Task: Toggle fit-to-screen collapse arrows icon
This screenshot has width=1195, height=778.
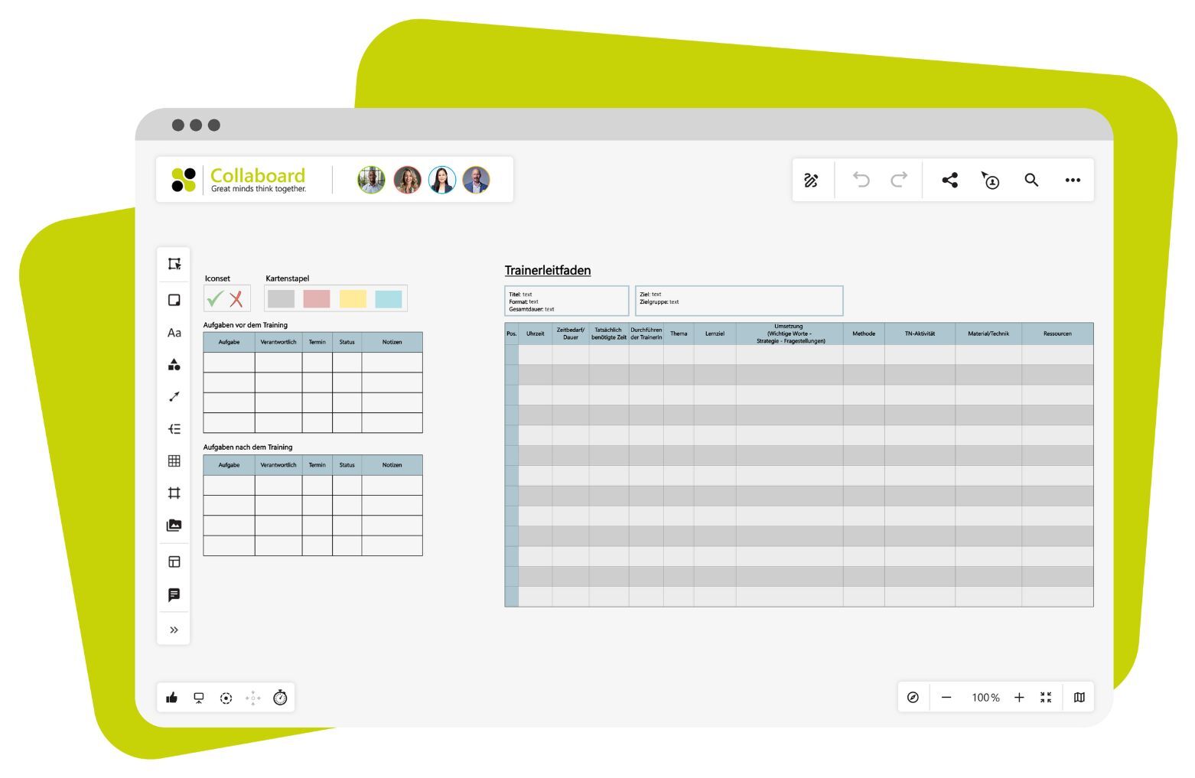Action: pos(1046,698)
